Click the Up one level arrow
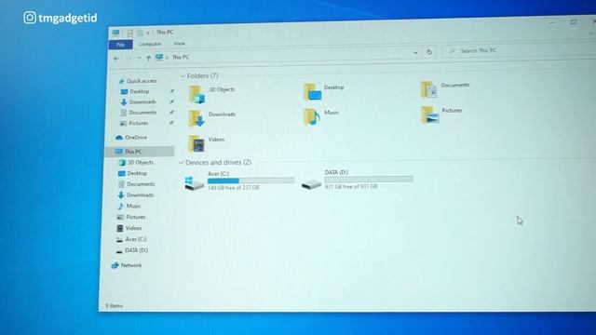Screen dimensions: 596x335 149,58
